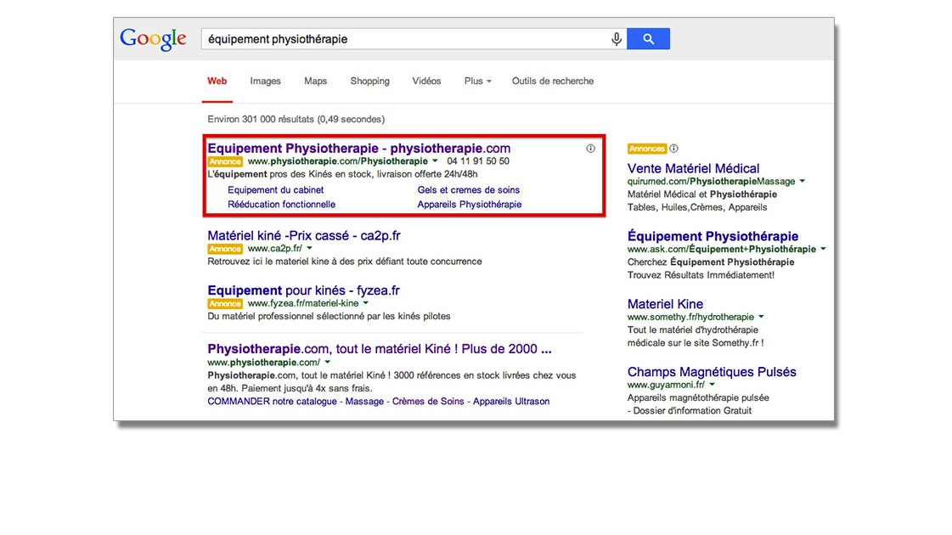Open ad title Equipement Physiotherapie - physiotherapie.com
The height and width of the screenshot is (535, 952).
[x=359, y=148]
